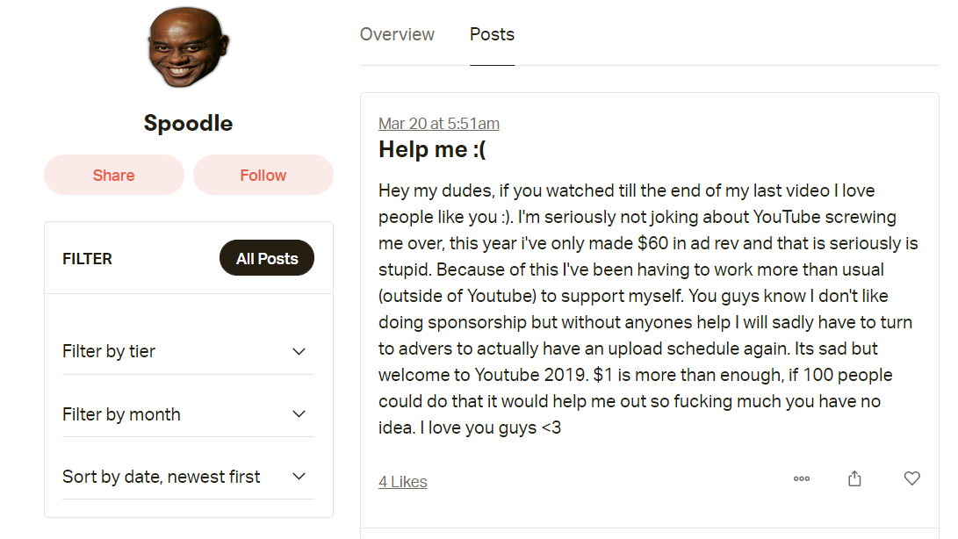Click Spoodle's profile avatar image
958x539 pixels.
click(x=188, y=48)
